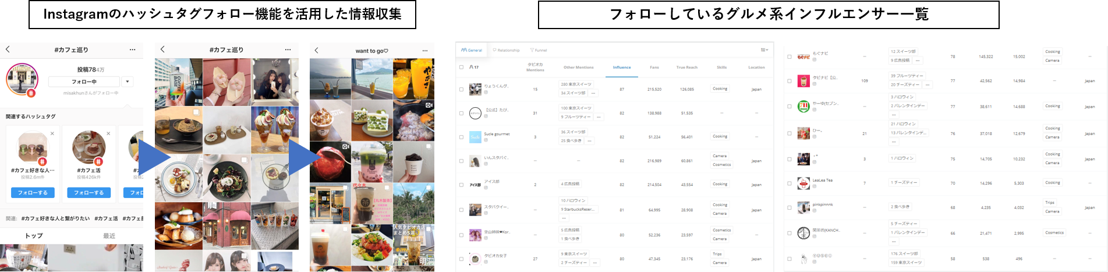Follow the #カフェ好きな人 hashtag
The image size is (1108, 272).
33,192
